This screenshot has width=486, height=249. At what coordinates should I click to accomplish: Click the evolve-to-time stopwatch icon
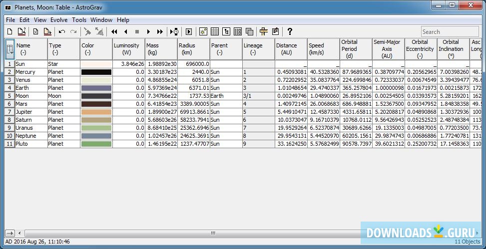point(174,31)
